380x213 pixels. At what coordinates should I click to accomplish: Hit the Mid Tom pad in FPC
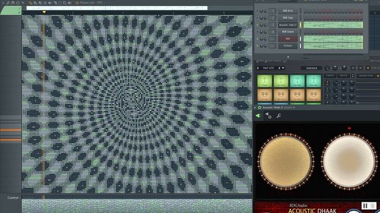pos(281,95)
